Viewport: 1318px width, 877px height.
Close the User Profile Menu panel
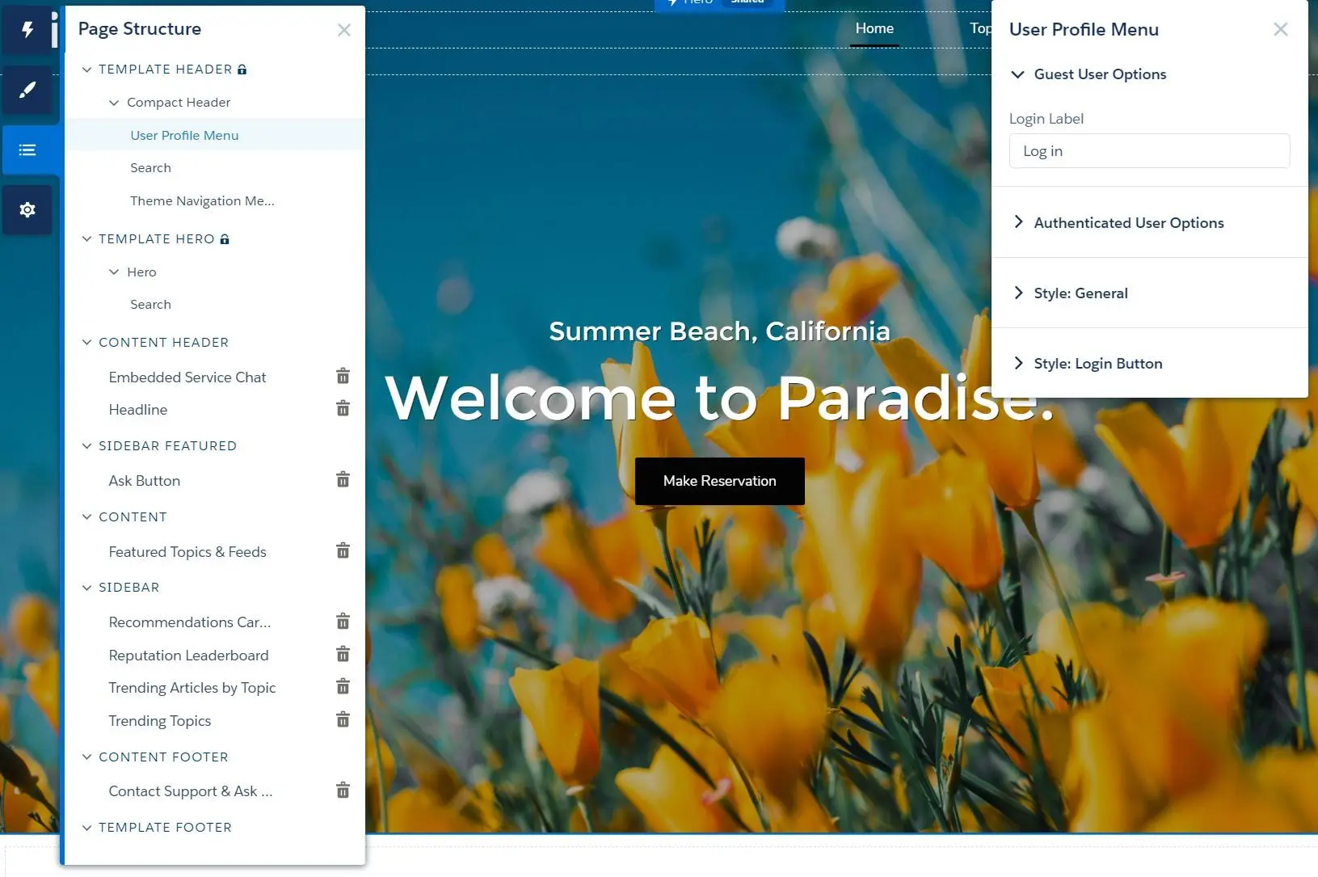pyautogui.click(x=1281, y=29)
